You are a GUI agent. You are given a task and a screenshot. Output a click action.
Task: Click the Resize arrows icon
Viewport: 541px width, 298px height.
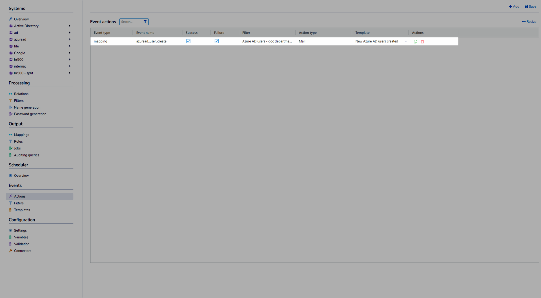524,22
